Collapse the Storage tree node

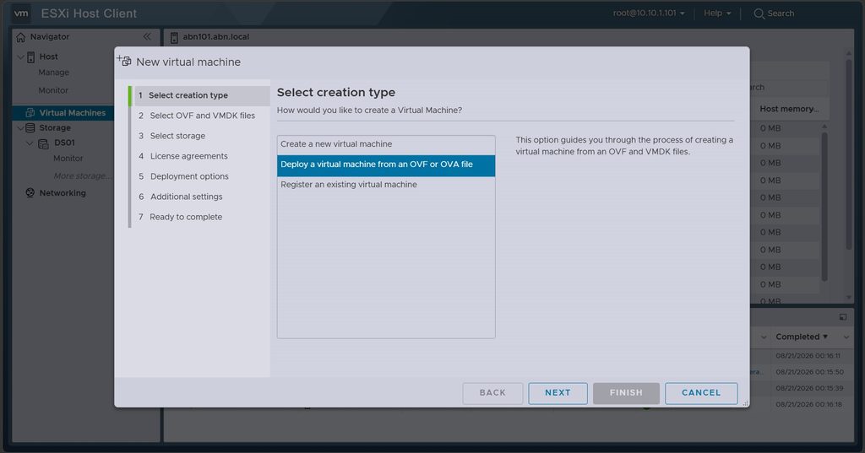click(20, 128)
